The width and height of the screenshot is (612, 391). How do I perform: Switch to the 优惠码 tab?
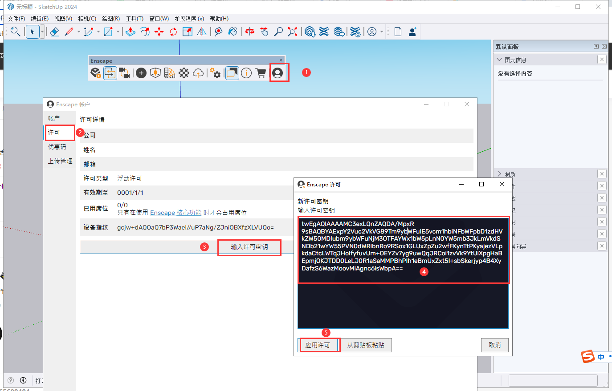60,147
